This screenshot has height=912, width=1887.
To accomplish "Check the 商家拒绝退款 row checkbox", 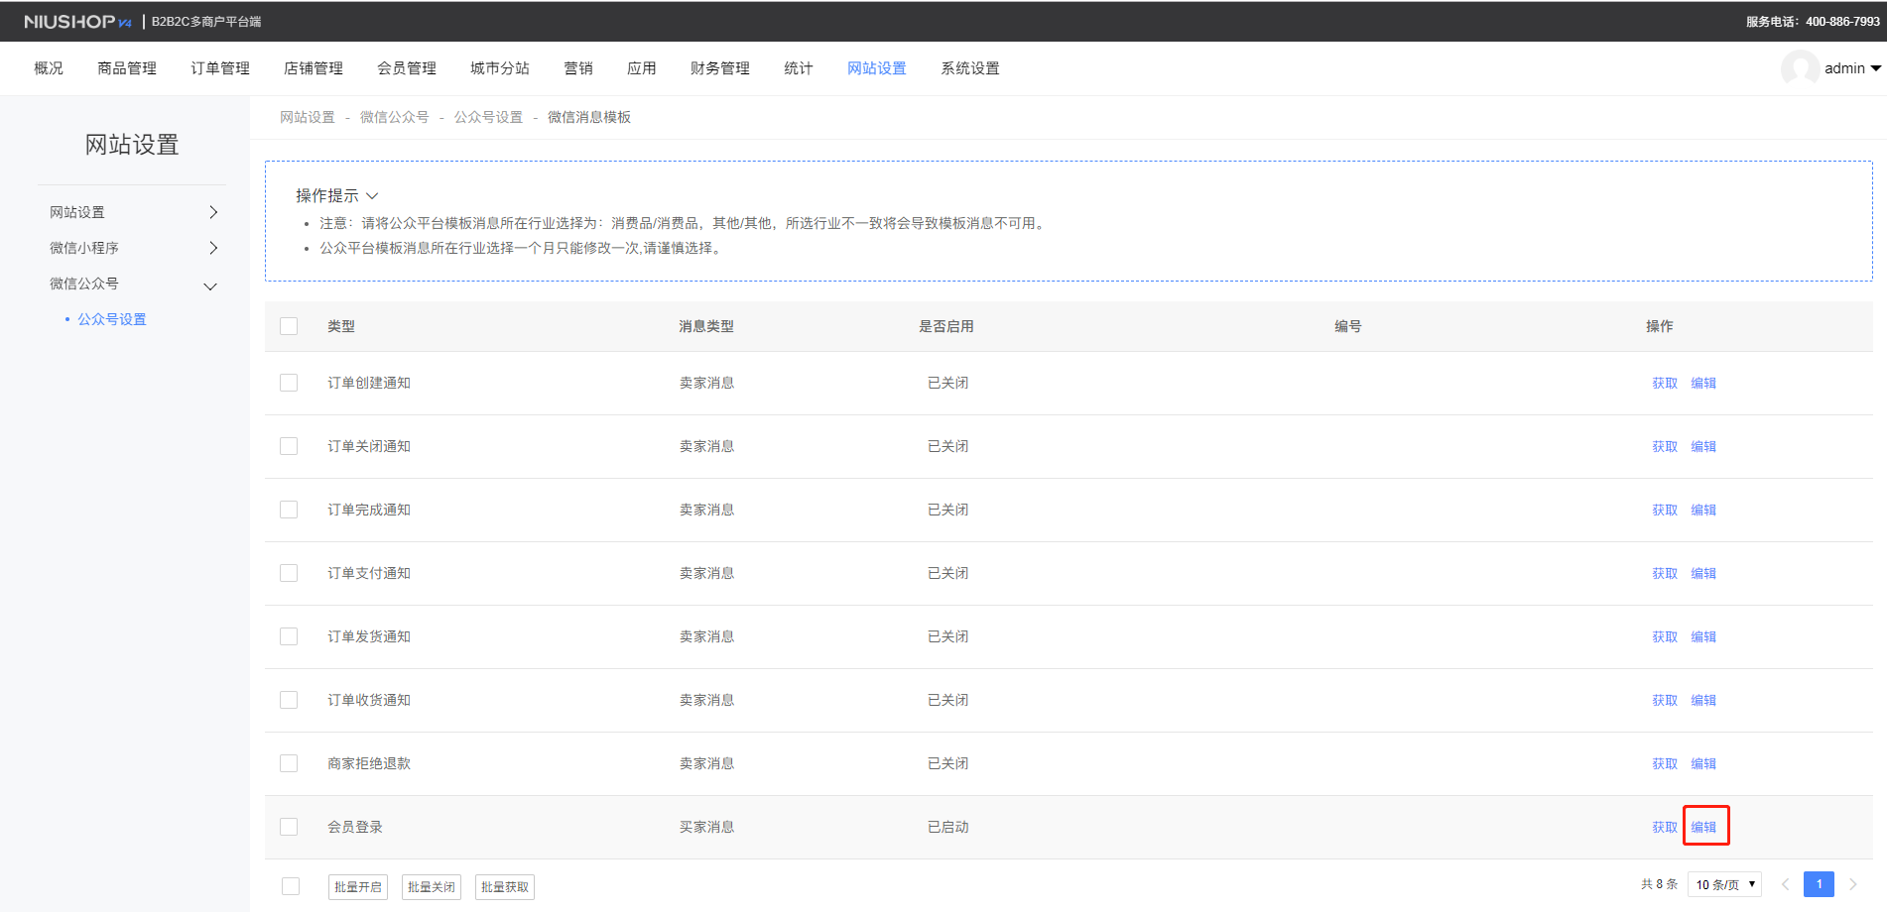I will coord(289,763).
